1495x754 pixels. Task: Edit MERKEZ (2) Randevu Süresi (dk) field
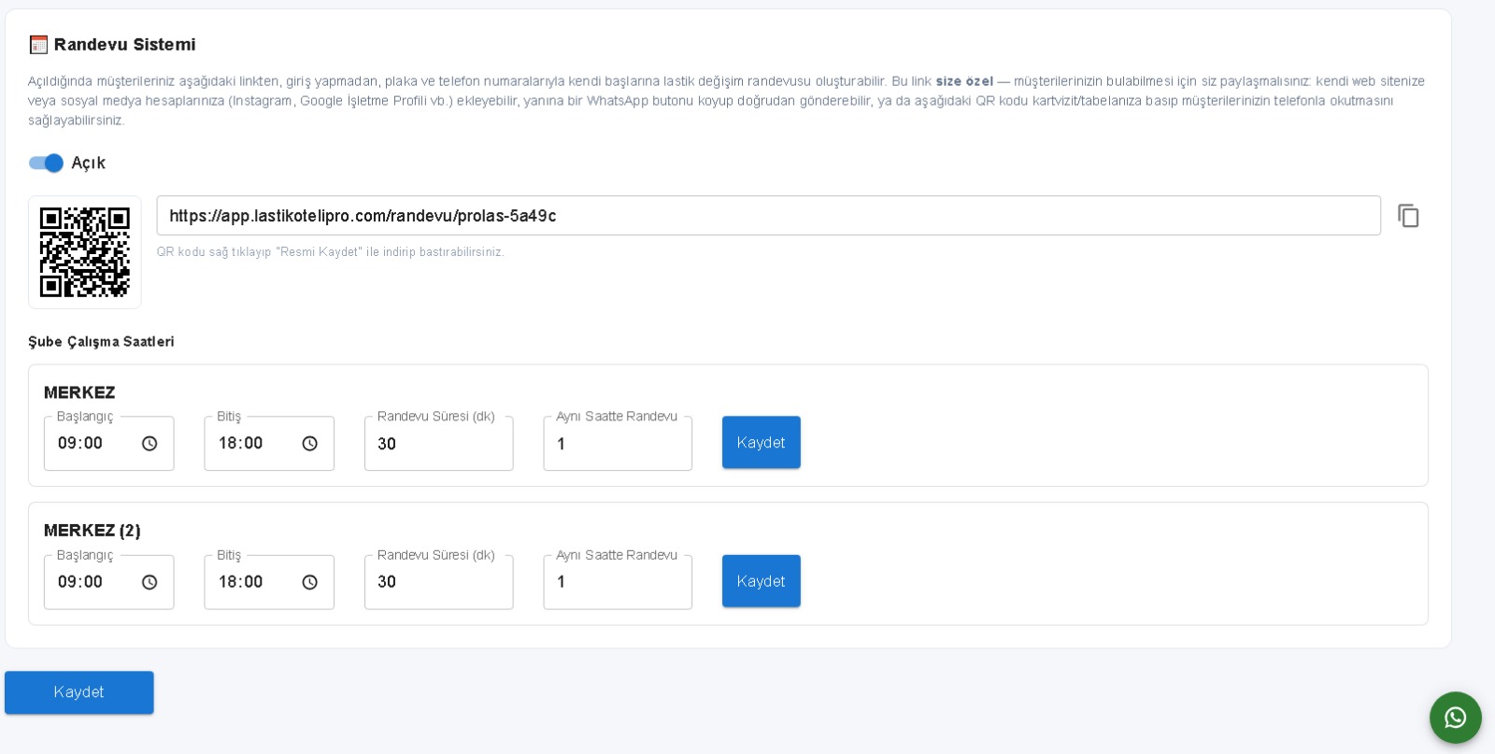[438, 582]
